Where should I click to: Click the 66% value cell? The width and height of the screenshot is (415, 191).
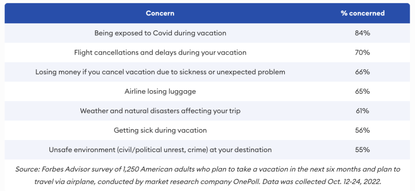(x=362, y=72)
